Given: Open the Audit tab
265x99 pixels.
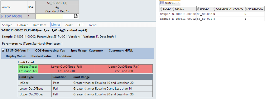Looking at the screenshot, I should coord(69,25).
